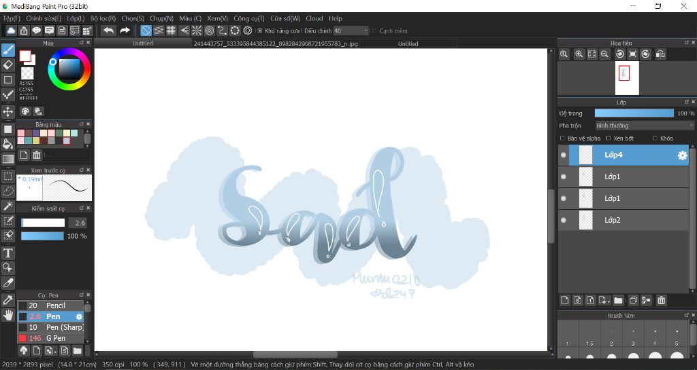The height and width of the screenshot is (370, 697).
Task: Click navigator fit-to-window icon
Action: pyautogui.click(x=591, y=54)
